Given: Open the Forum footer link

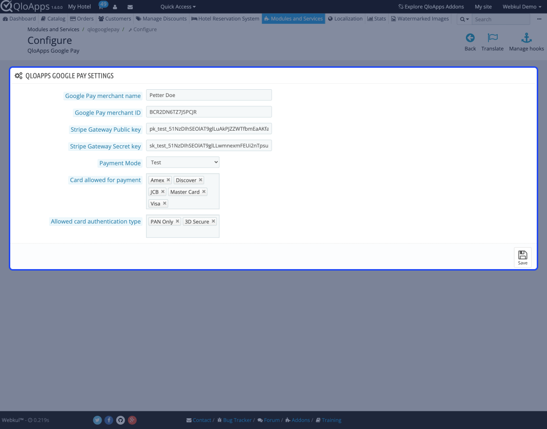Looking at the screenshot, I should (x=269, y=420).
